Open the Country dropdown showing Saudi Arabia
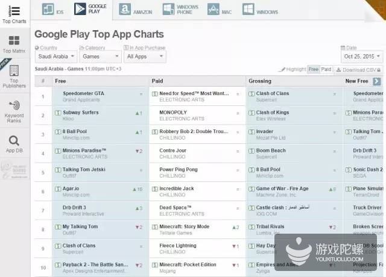 click(x=56, y=57)
